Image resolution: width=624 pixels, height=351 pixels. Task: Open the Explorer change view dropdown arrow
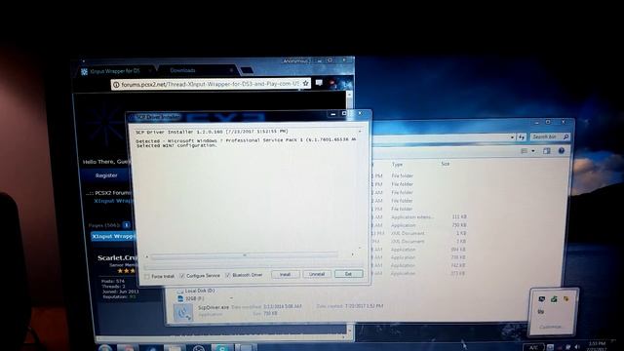533,151
